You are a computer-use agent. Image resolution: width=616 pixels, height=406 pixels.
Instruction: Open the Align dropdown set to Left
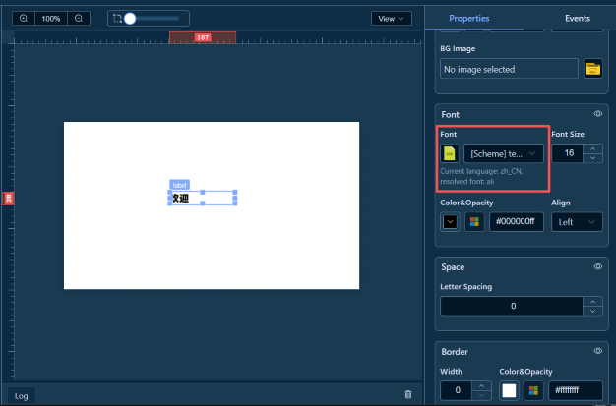pyautogui.click(x=577, y=222)
